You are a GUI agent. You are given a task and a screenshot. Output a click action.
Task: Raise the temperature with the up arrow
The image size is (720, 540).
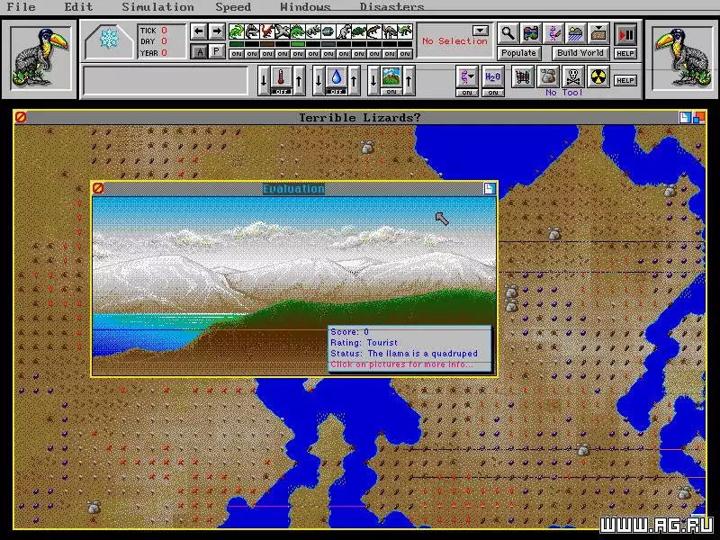pos(300,79)
